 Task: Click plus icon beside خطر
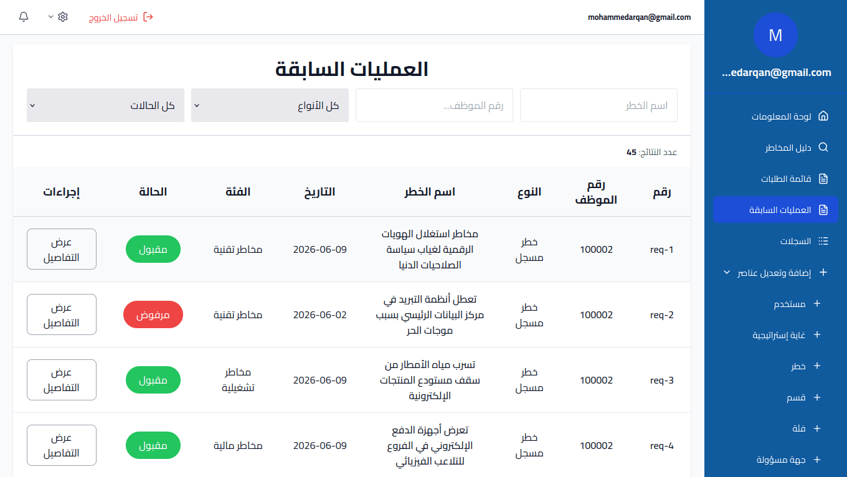(x=818, y=366)
